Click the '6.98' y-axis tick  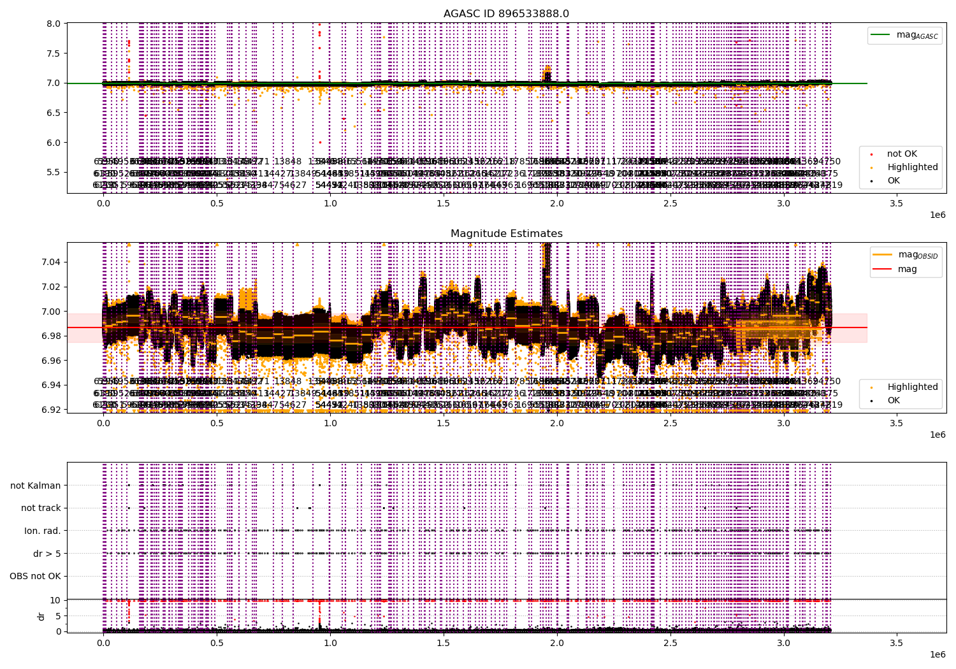pyautogui.click(x=52, y=336)
